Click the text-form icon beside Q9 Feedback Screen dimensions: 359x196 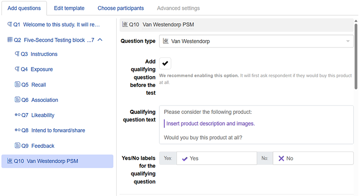tap(18, 145)
